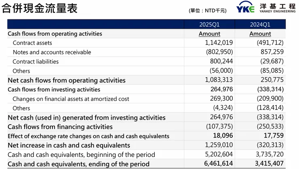
Task: Select the 17,759 exchange rate effect value
Action: [274, 135]
